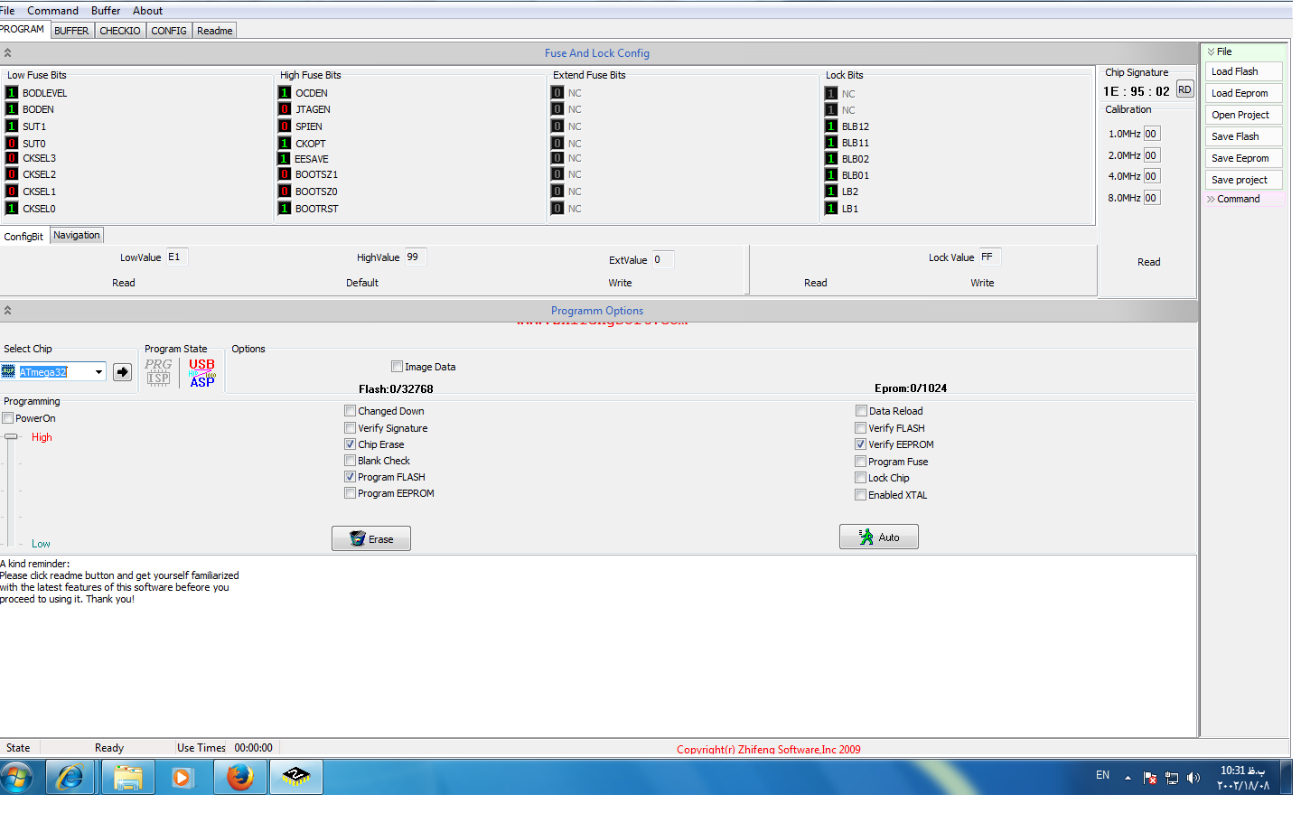Enable the Lock Chip checkbox
This screenshot has height=813, width=1301.
click(861, 478)
